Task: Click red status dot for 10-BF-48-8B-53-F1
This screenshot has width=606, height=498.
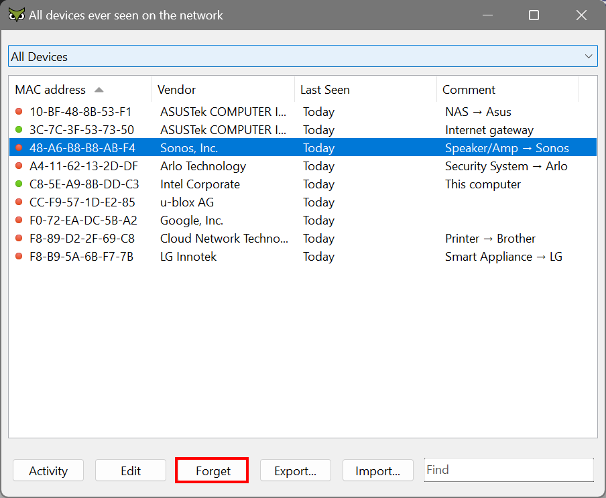Action: pos(19,111)
